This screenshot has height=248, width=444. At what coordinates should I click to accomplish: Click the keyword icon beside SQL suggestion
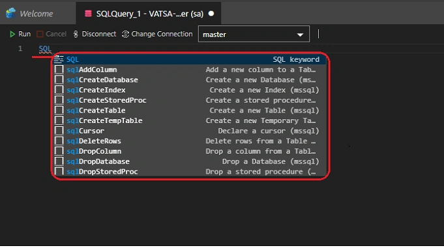tap(59, 59)
